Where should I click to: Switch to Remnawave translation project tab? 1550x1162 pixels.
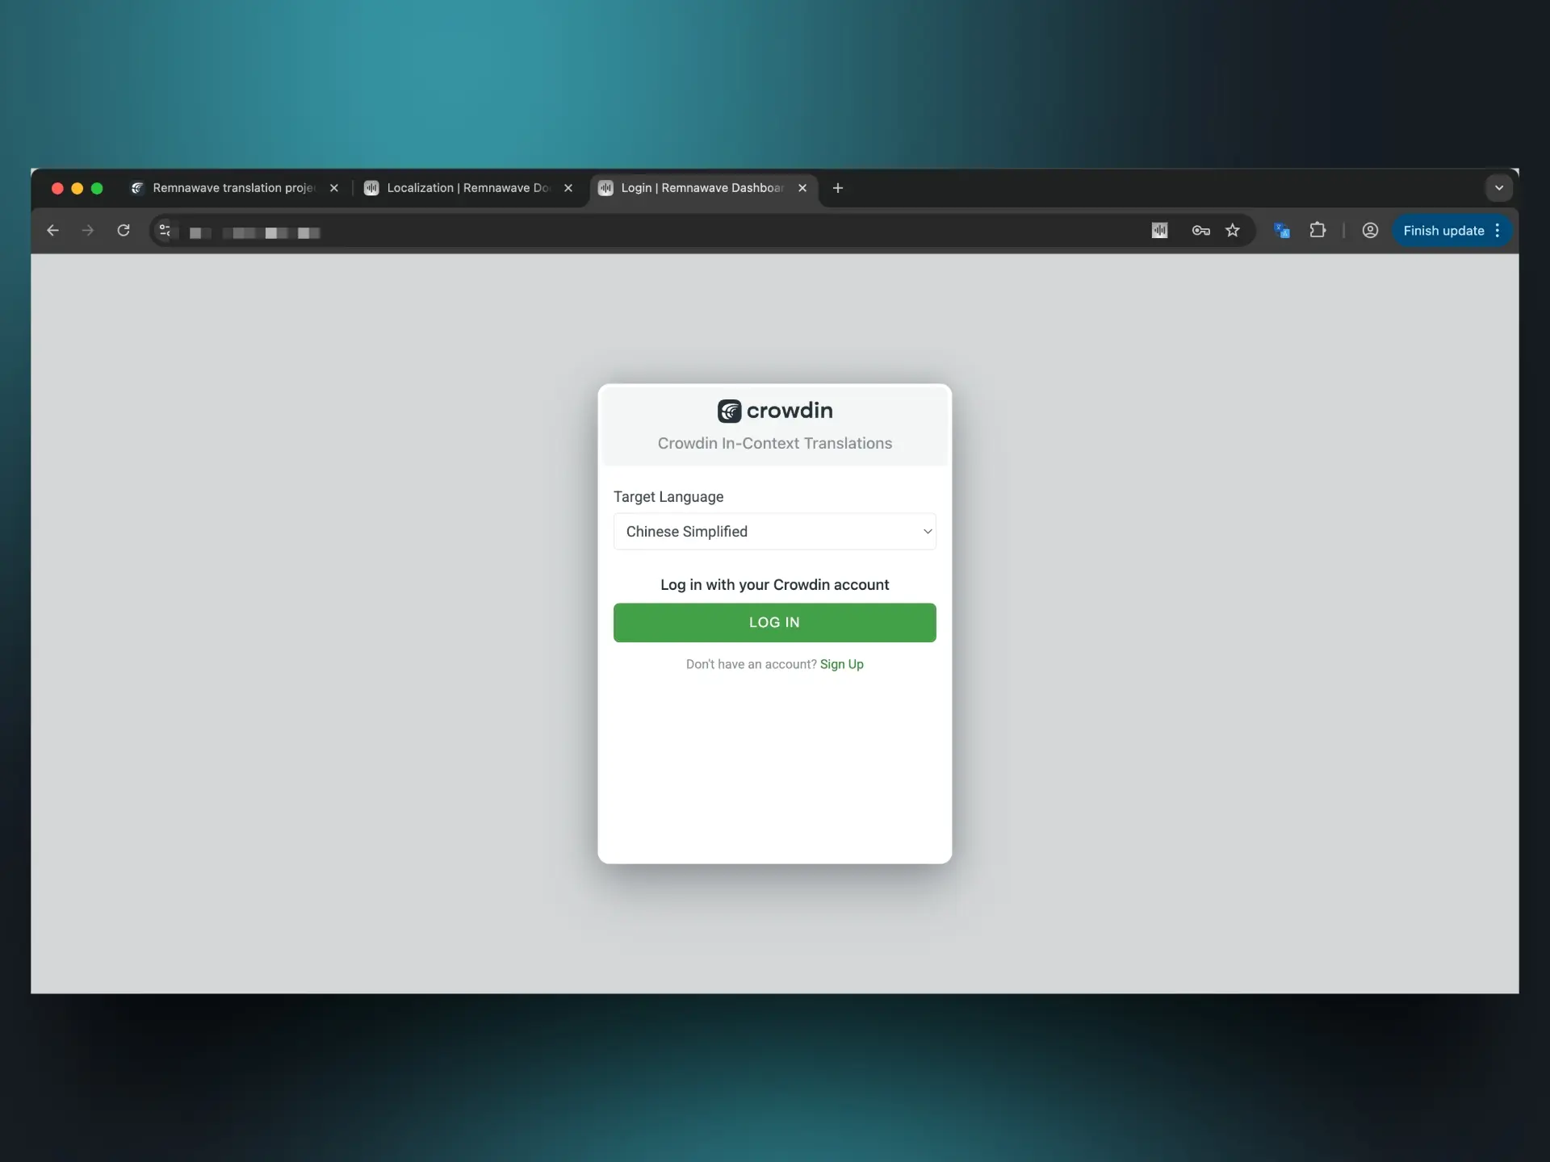(x=232, y=188)
